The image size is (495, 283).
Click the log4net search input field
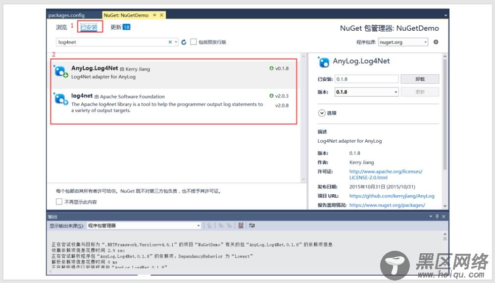(x=112, y=42)
